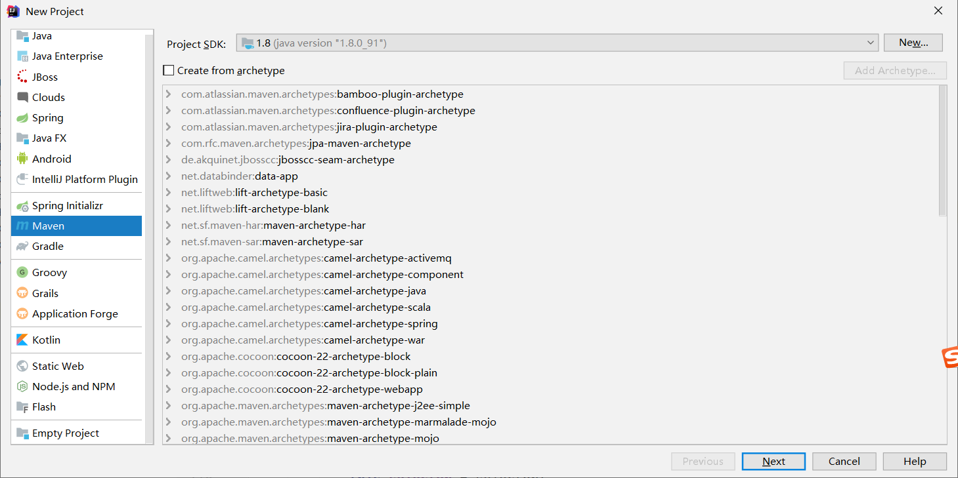Click the Cancel button
Screen dimensions: 958x478
(844, 462)
